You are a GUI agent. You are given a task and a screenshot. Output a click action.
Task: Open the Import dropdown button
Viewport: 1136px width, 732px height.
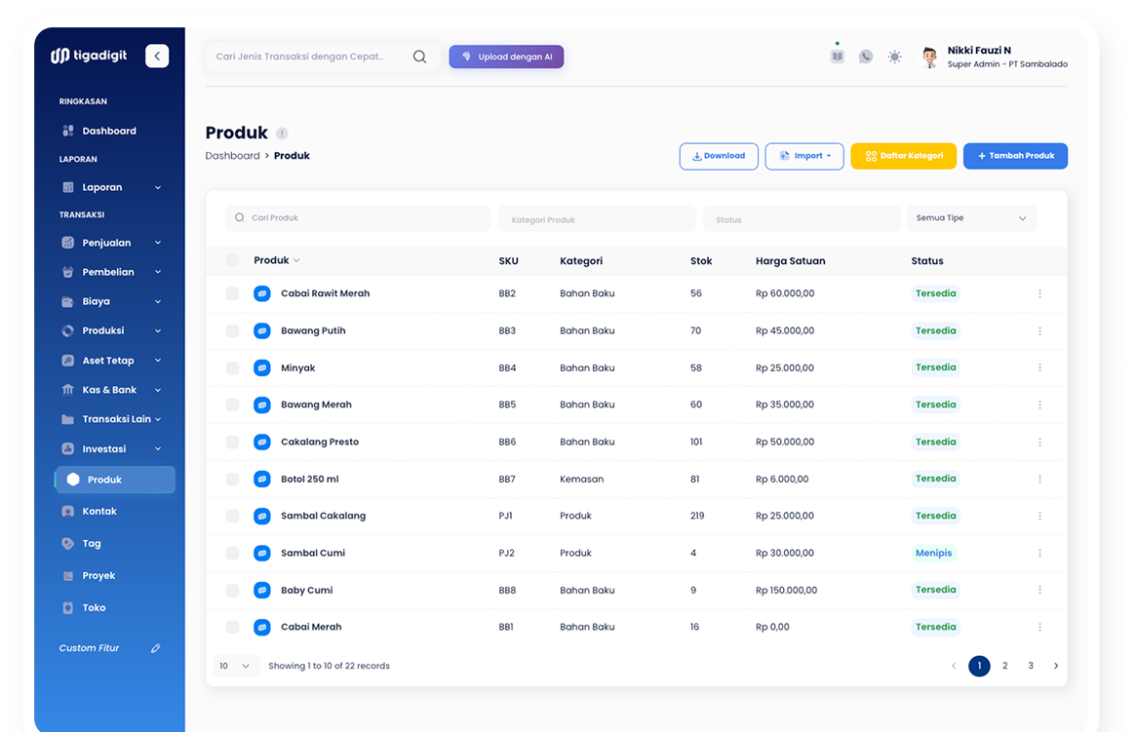pos(804,156)
